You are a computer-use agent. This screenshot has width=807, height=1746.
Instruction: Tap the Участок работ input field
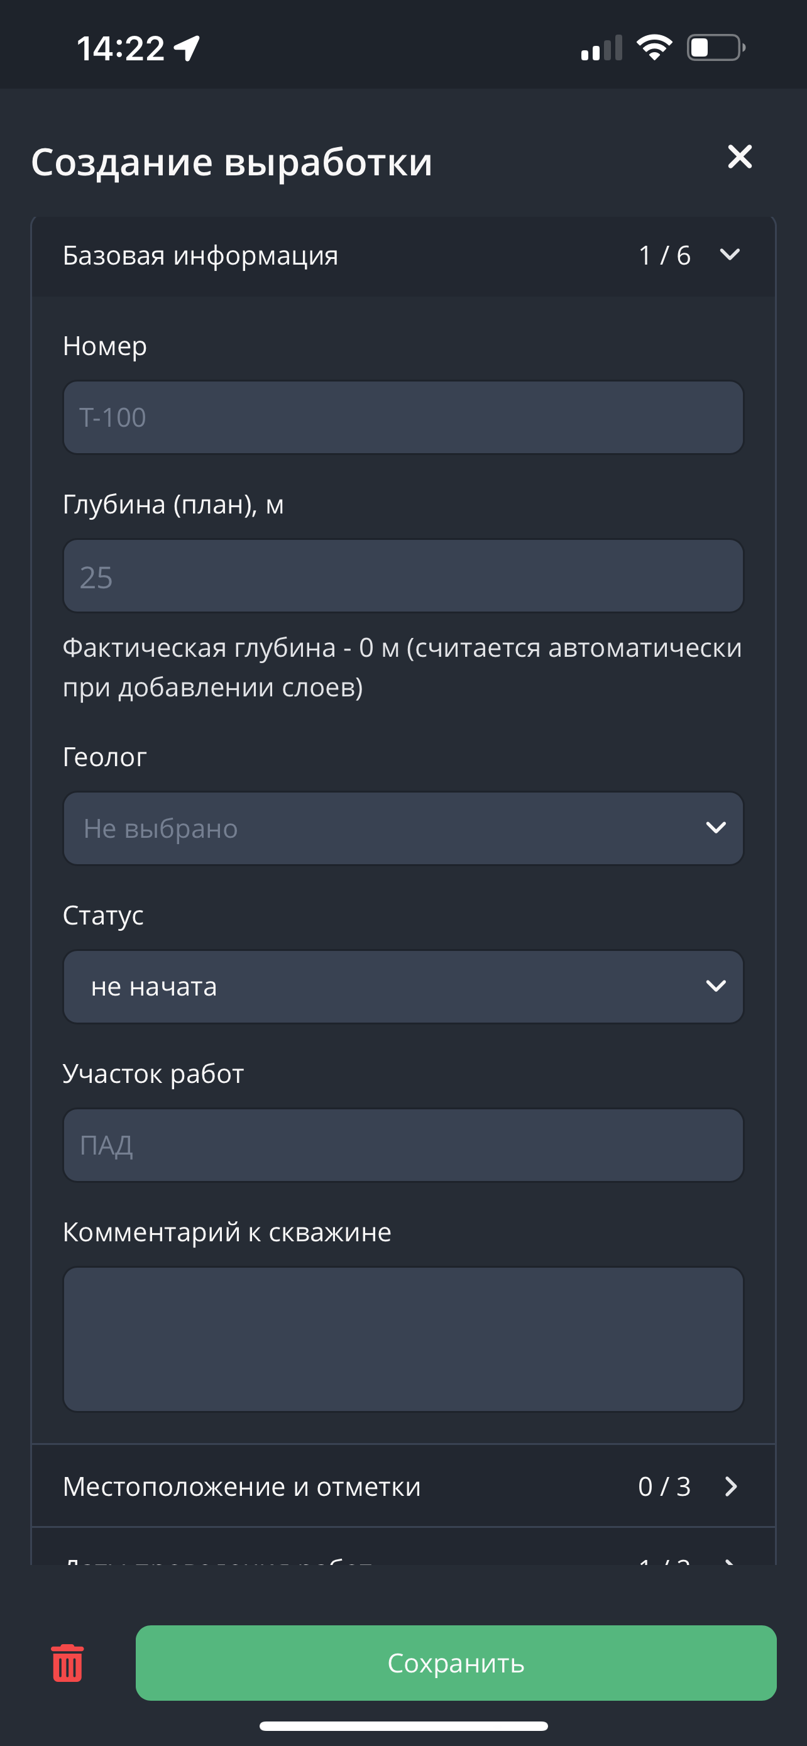coord(403,1146)
